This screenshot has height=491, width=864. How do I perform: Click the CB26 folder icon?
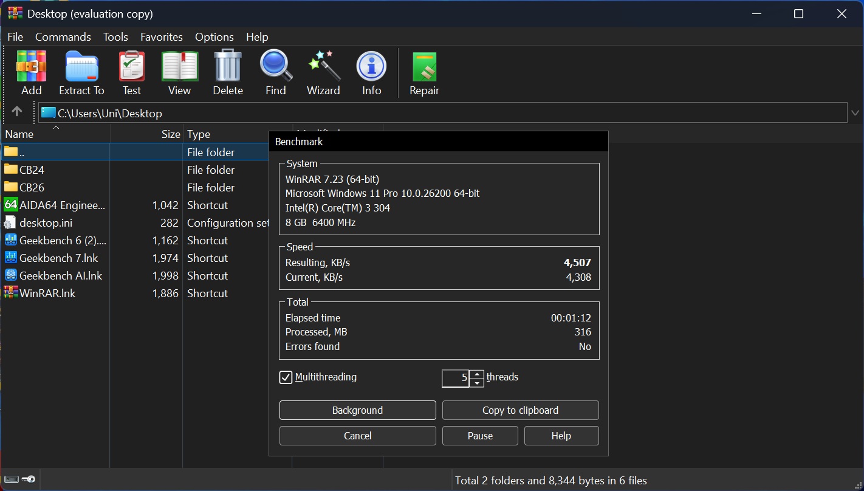[11, 187]
